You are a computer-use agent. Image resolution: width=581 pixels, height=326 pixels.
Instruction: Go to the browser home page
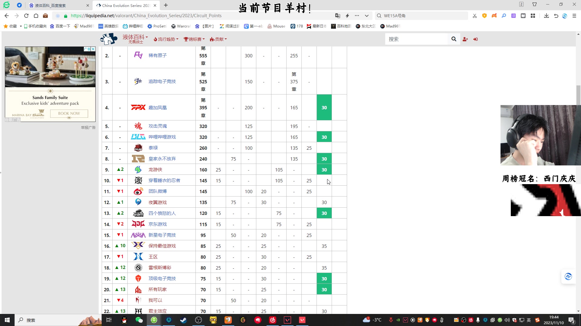(x=36, y=16)
